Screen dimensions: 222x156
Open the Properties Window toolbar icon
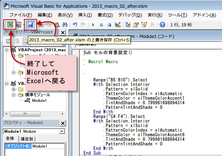(x=136, y=25)
